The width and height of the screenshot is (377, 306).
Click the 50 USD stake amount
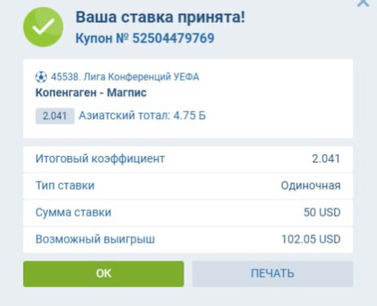(322, 213)
